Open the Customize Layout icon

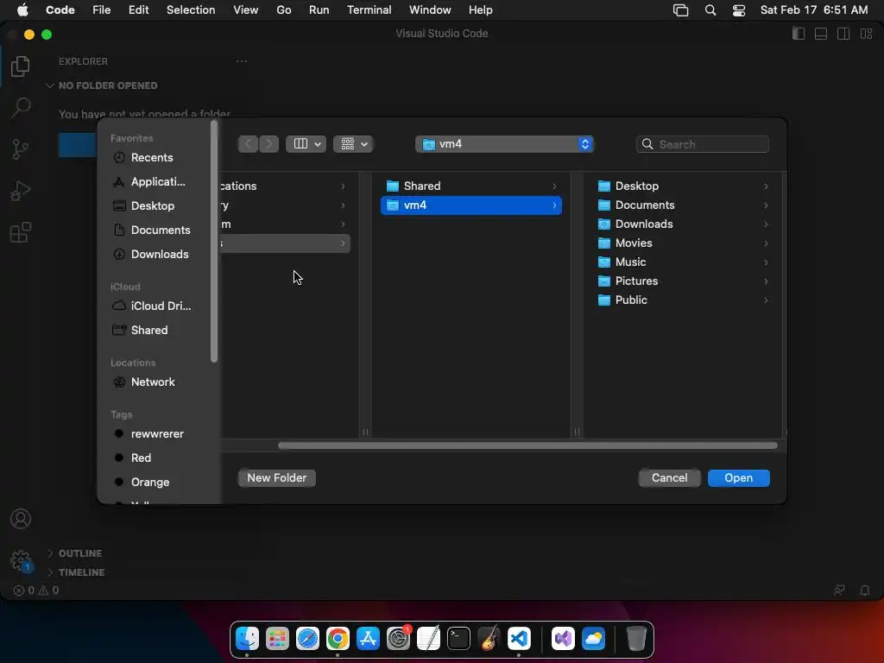coord(866,34)
